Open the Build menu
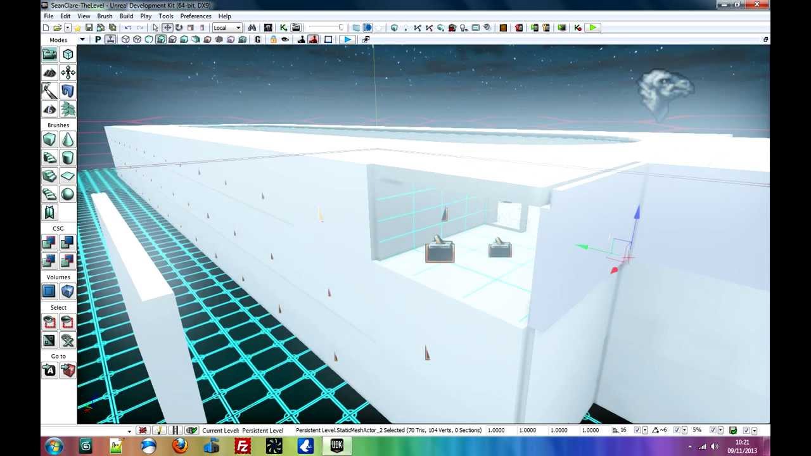 point(126,16)
